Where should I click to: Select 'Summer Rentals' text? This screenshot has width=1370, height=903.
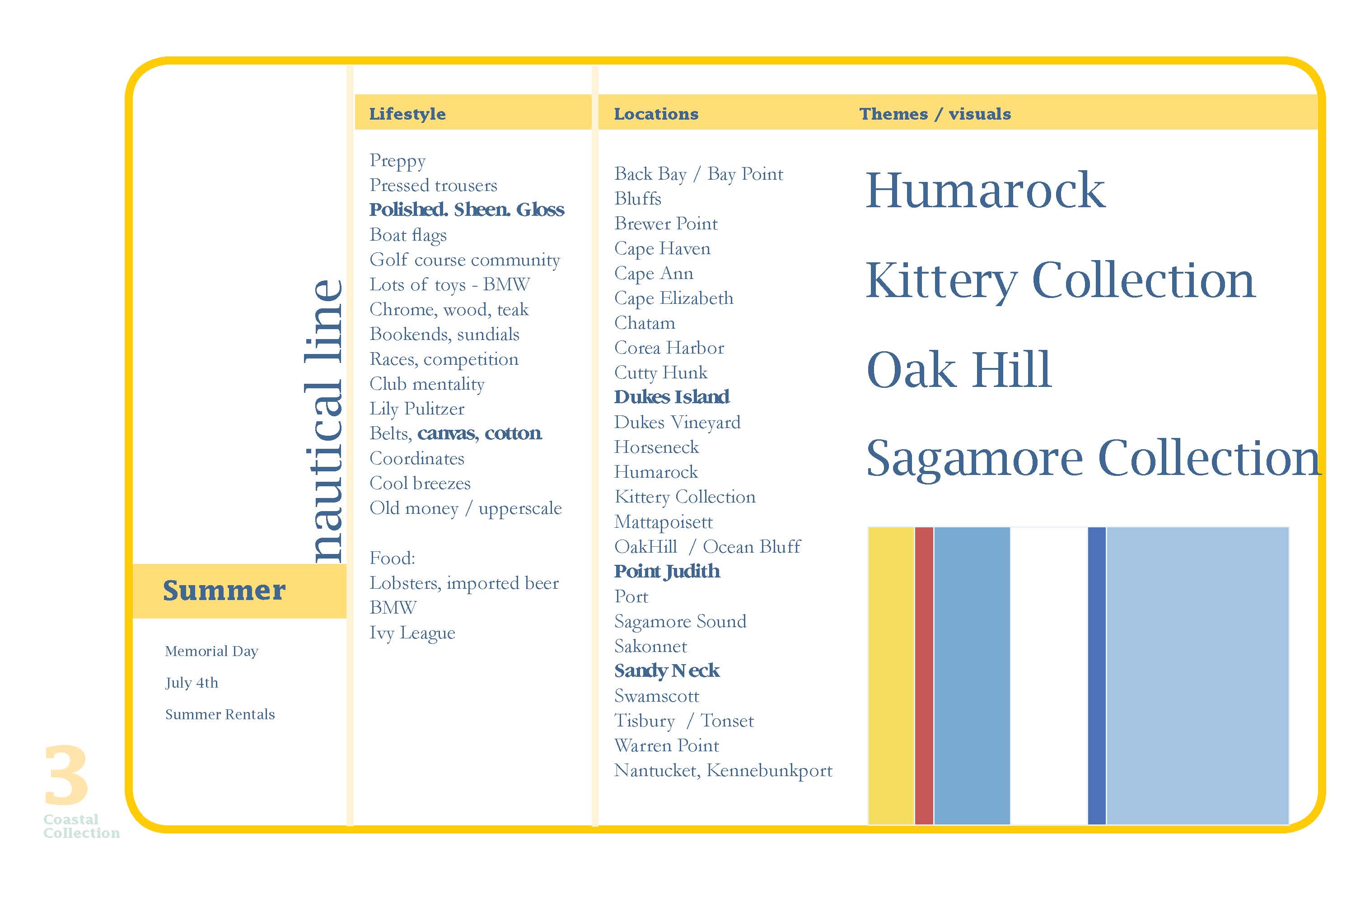220,714
